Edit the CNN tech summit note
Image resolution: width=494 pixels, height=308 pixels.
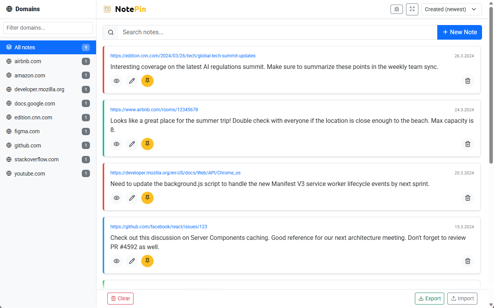(x=132, y=81)
